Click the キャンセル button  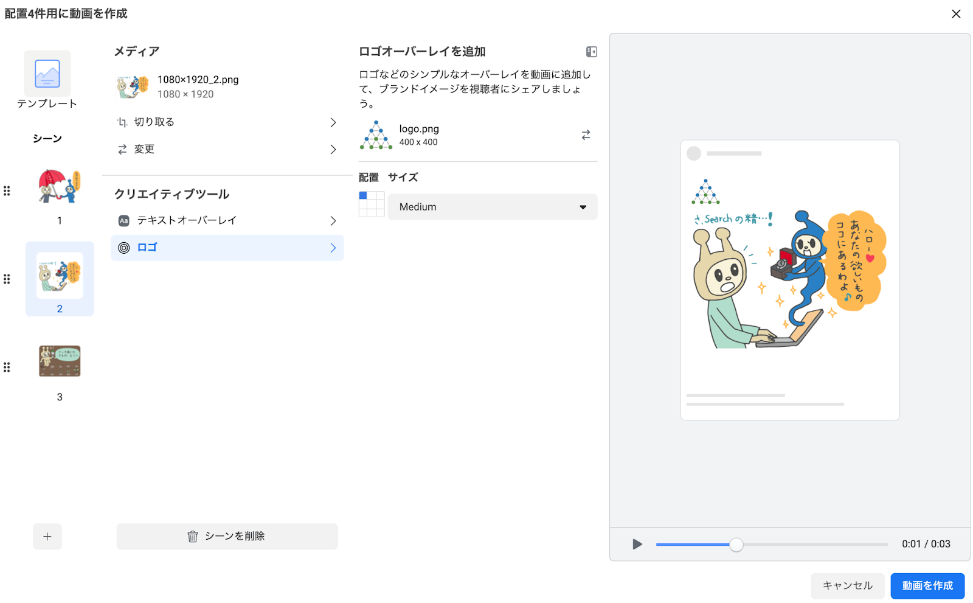(847, 586)
